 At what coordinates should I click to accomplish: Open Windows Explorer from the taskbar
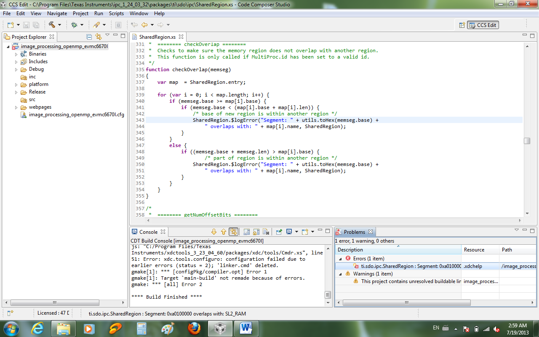coord(63,328)
